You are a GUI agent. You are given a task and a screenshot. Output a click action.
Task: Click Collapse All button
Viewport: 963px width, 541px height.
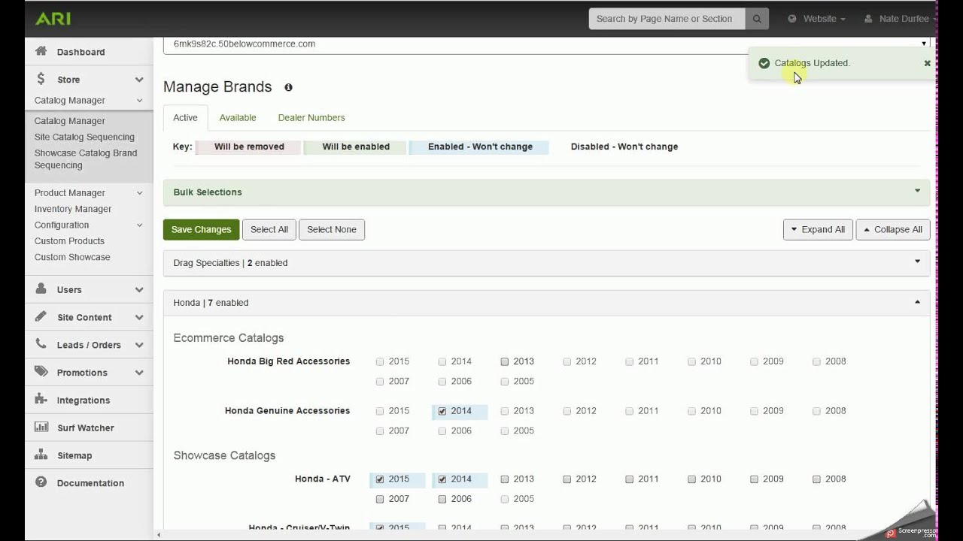[893, 229]
